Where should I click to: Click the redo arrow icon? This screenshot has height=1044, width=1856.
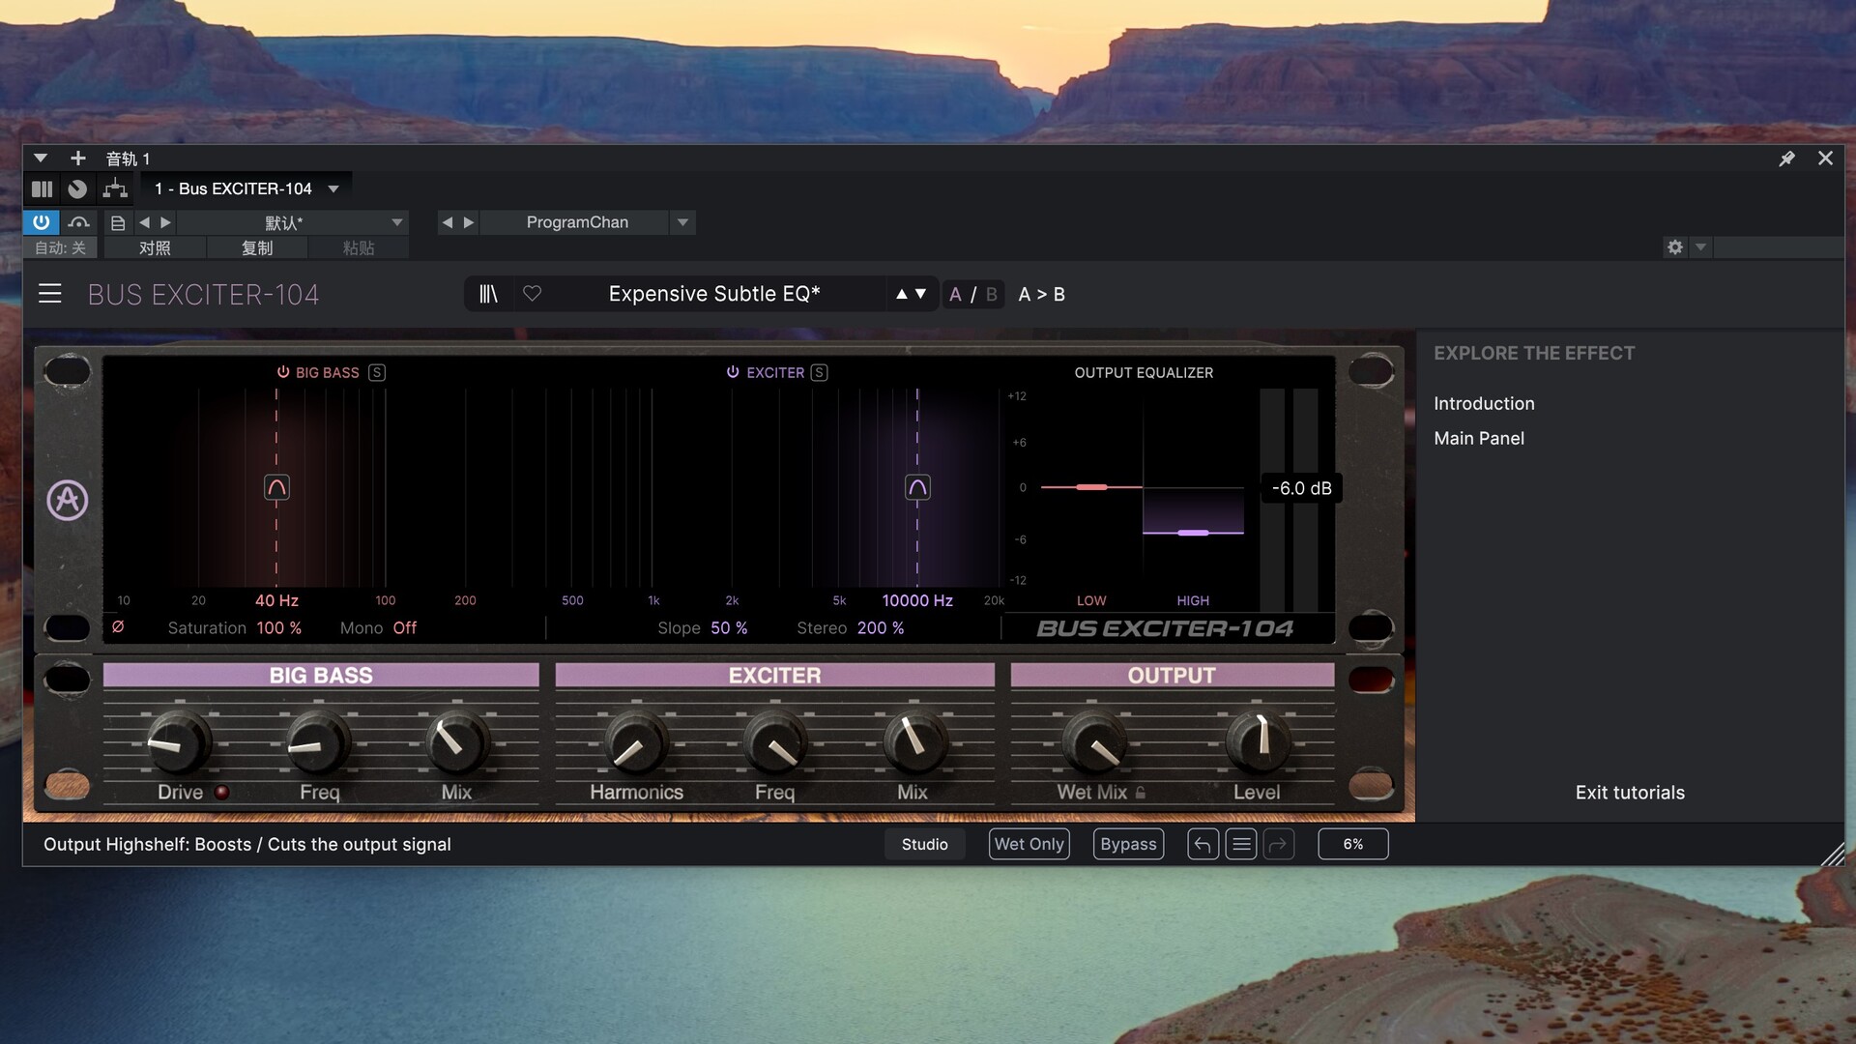click(1279, 844)
